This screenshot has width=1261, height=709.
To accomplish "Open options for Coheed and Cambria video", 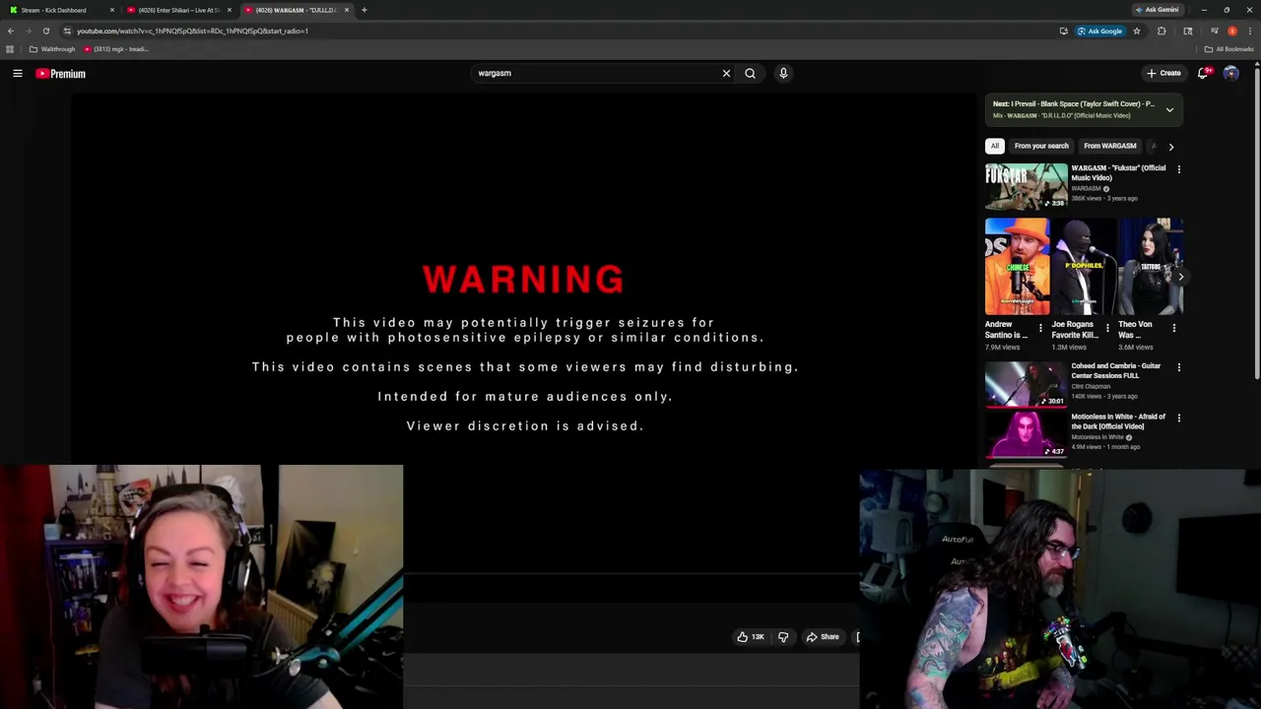I will pos(1178,367).
